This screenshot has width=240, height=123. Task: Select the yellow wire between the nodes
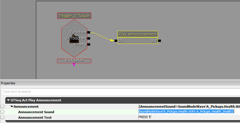click(101, 36)
